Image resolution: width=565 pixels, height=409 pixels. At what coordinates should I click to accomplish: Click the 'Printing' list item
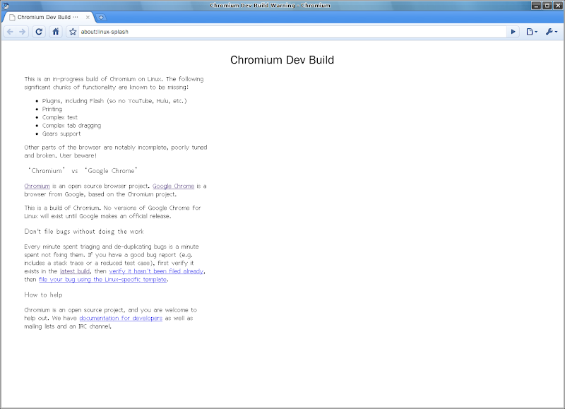[52, 109]
